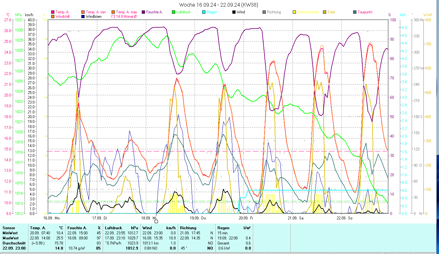This screenshot has height=254, width=439.
Task: Click the average pressure value 1023.9
Action: (132, 243)
